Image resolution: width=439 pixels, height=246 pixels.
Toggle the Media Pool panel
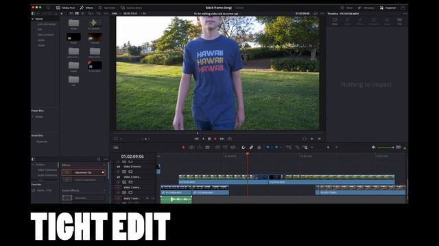(66, 8)
